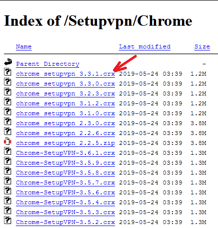Click the file icon beside chrome_setupvpn_3.1.2.crx

[7, 102]
